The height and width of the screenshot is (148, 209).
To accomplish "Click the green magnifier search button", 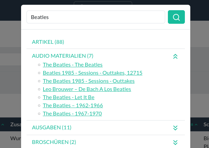I will tap(176, 17).
